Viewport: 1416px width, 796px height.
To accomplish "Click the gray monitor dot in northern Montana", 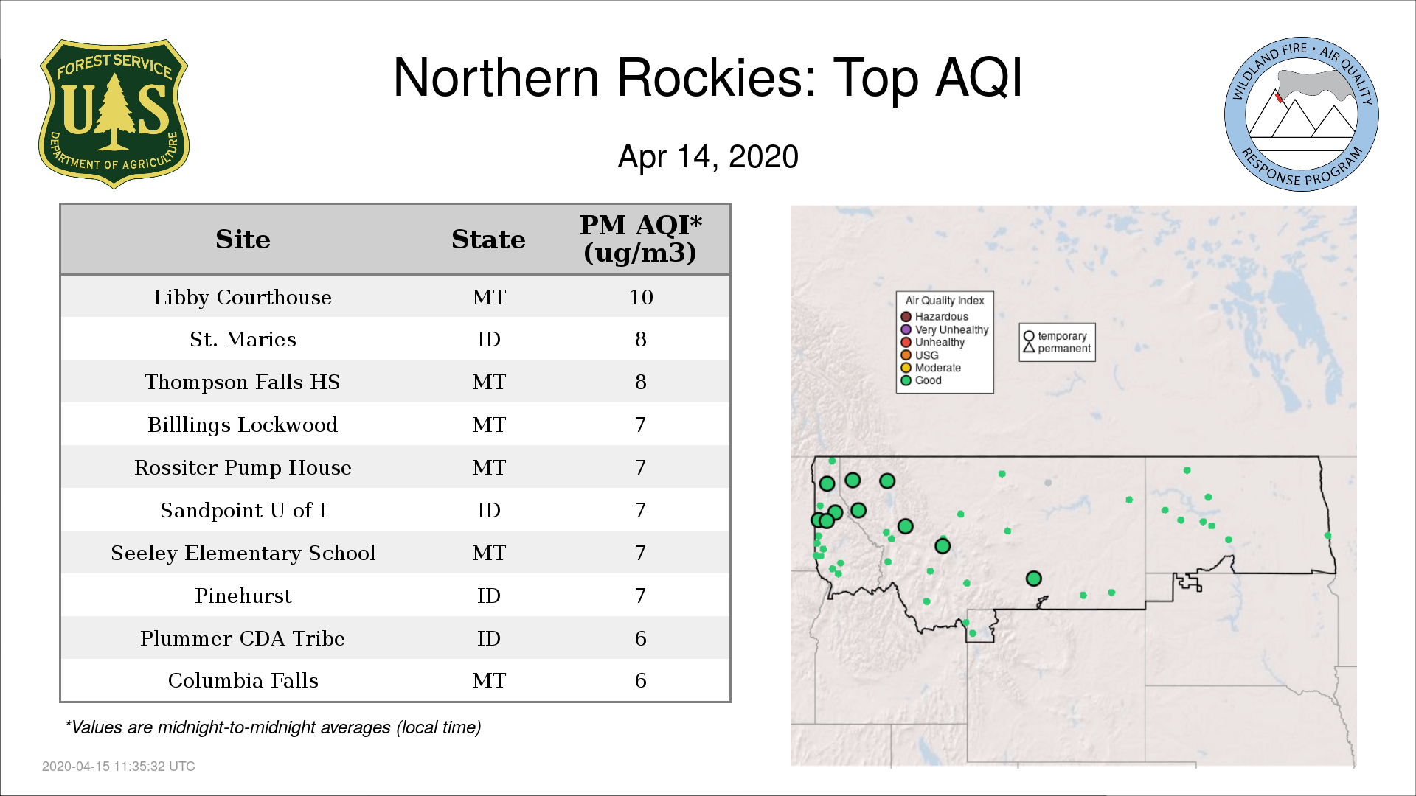I will pos(1047,483).
